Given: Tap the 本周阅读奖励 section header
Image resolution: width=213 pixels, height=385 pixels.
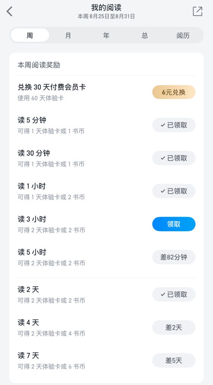Looking at the screenshot, I should point(39,65).
